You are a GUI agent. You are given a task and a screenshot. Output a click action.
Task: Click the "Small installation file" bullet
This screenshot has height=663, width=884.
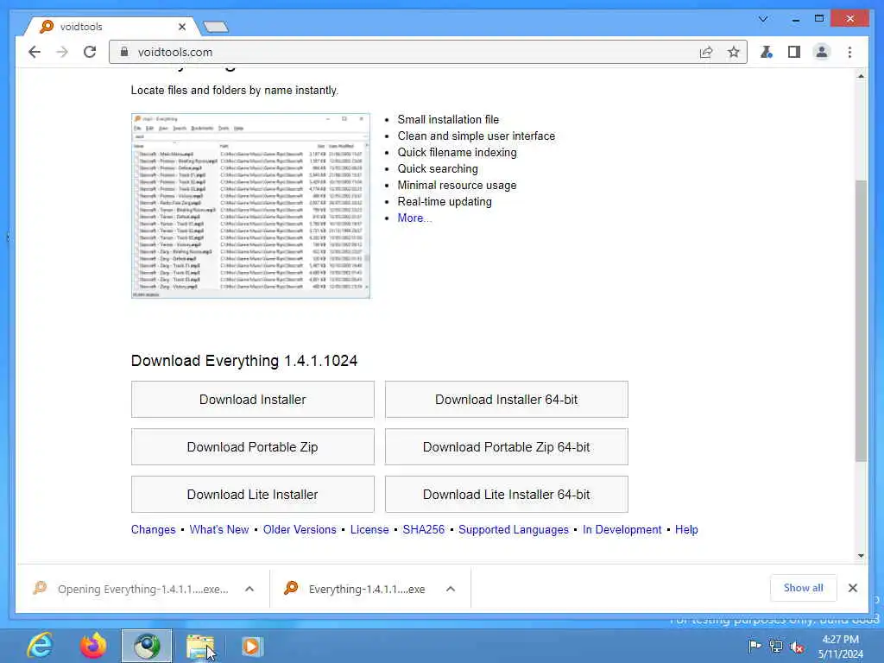pyautogui.click(x=448, y=119)
